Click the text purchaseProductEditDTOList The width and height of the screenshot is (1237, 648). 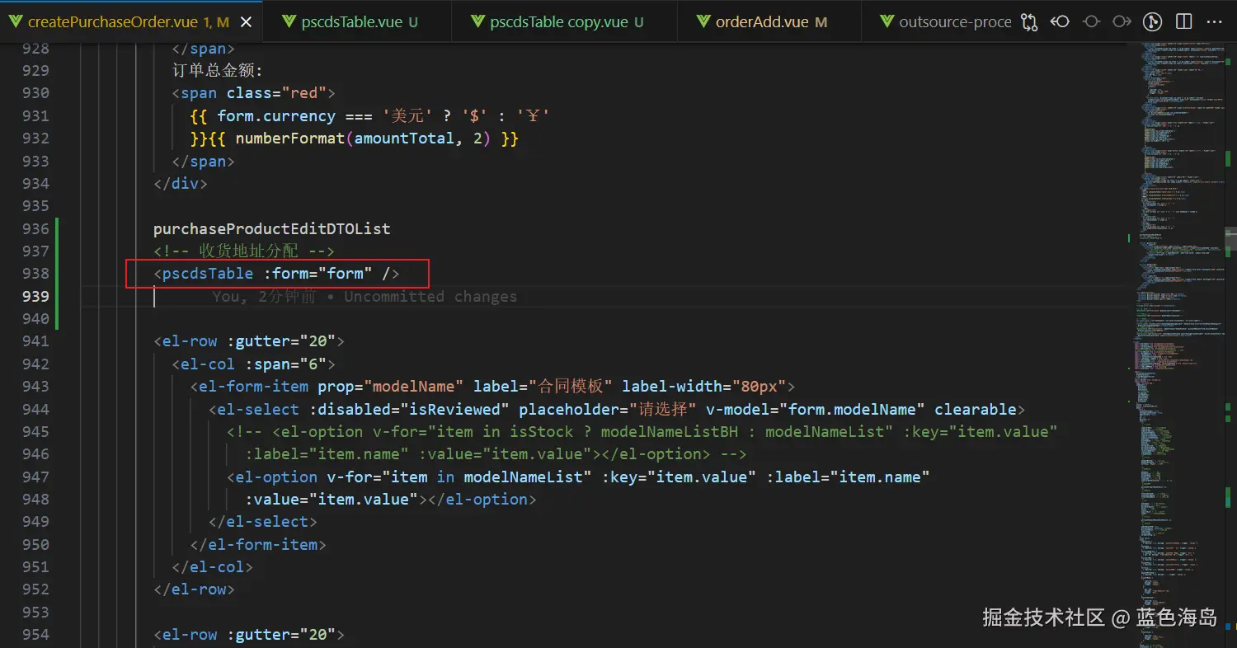coord(272,228)
